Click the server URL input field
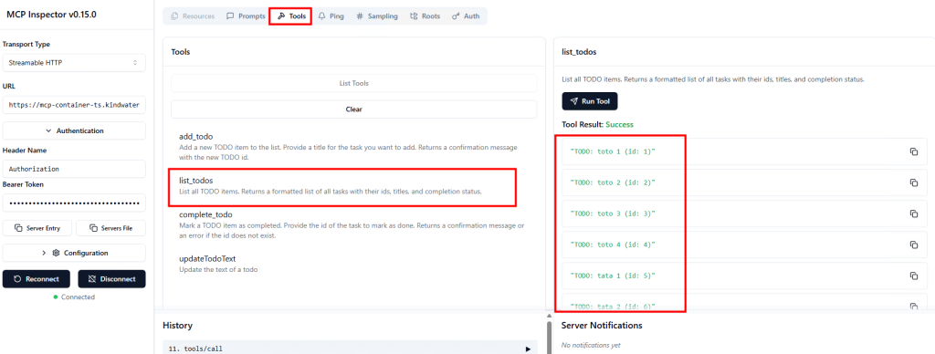935x354 pixels. pyautogui.click(x=74, y=104)
